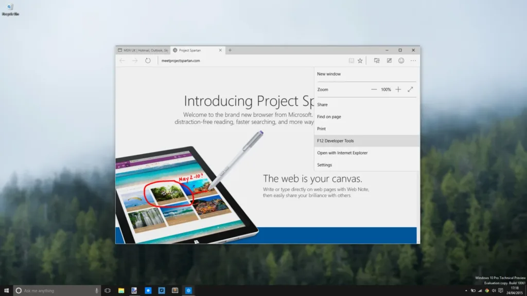The image size is (527, 296).
Task: Switch to the MSN UK tab
Action: [143, 50]
